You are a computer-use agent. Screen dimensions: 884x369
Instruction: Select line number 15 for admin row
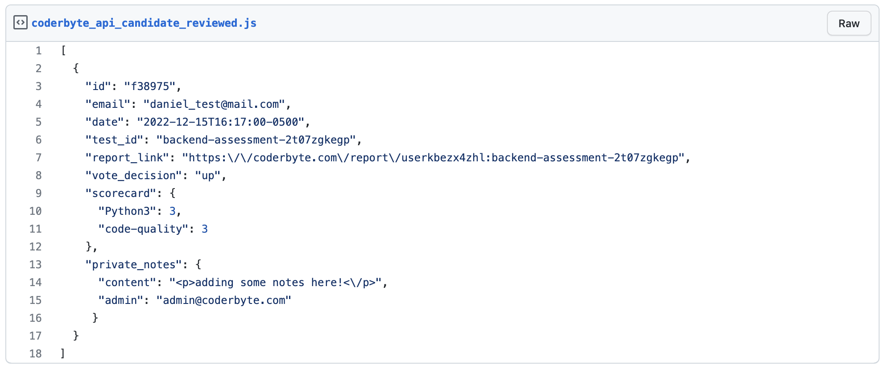[36, 300]
